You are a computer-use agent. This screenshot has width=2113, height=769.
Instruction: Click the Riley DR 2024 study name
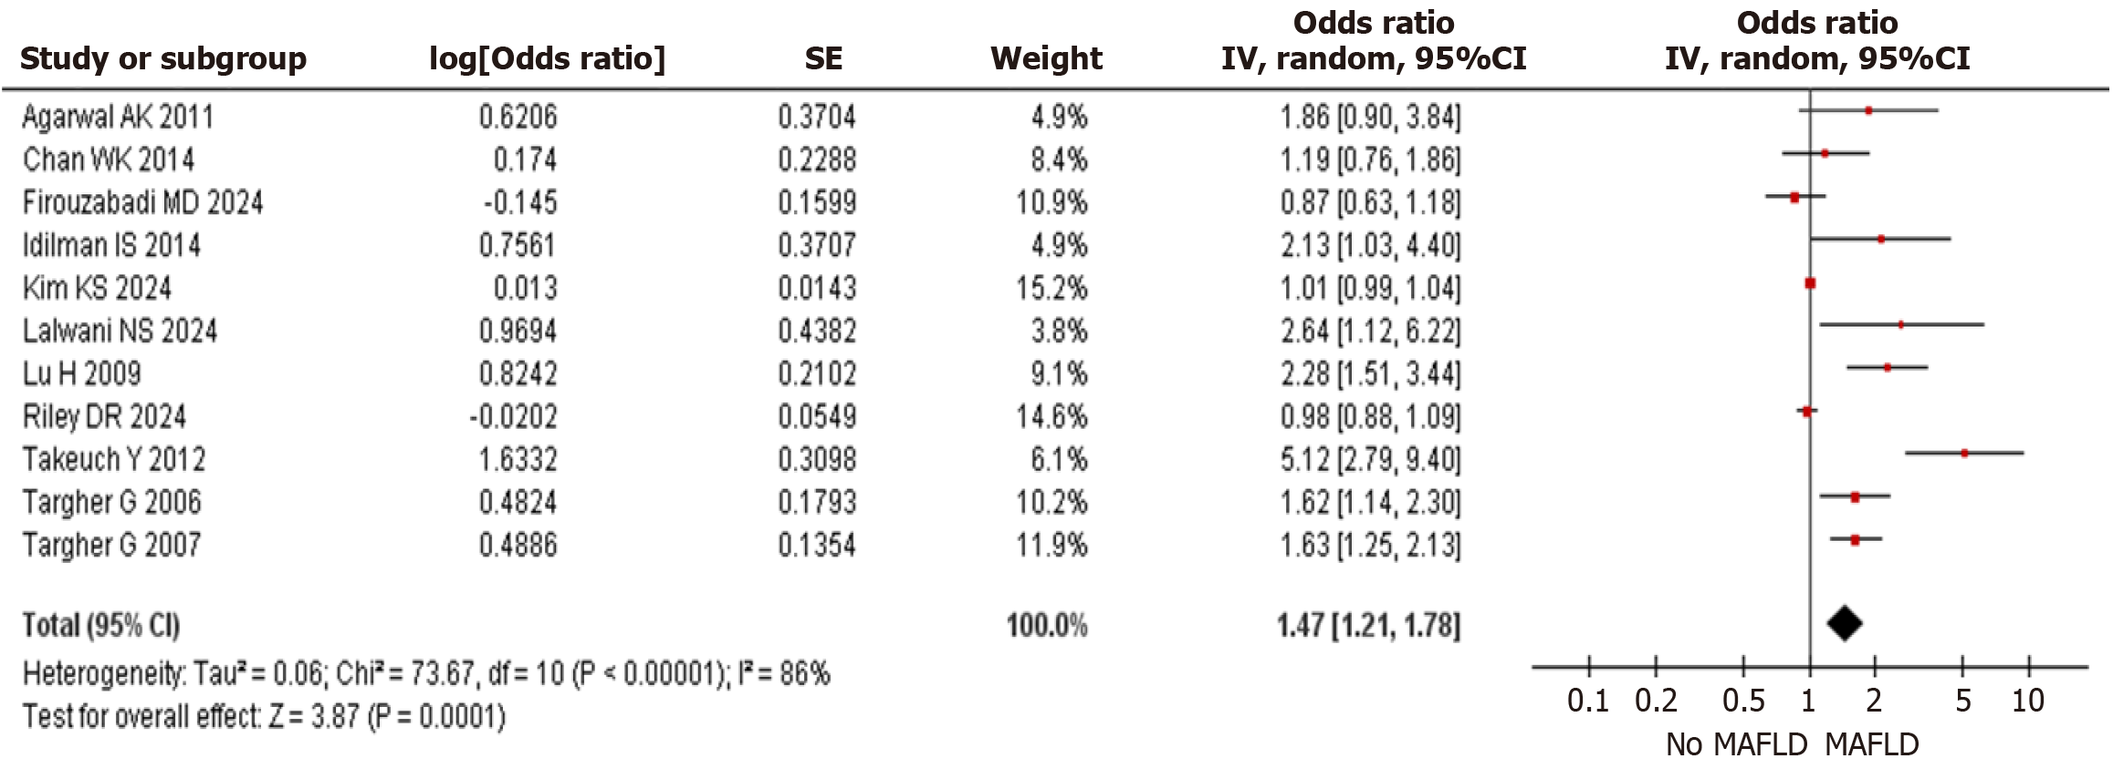104,416
